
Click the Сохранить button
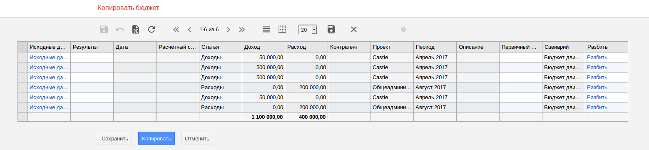[115, 138]
